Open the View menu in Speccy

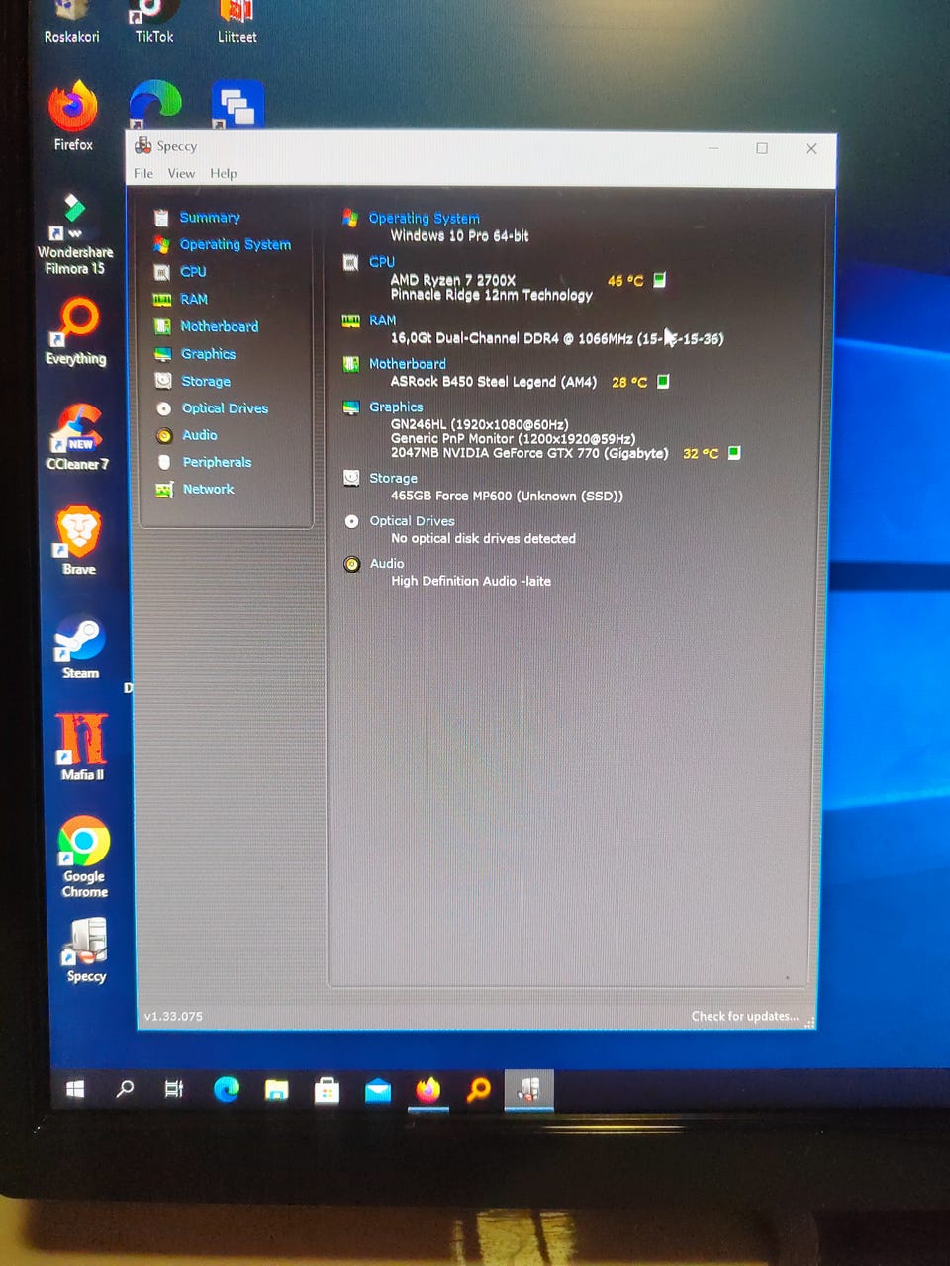tap(181, 173)
